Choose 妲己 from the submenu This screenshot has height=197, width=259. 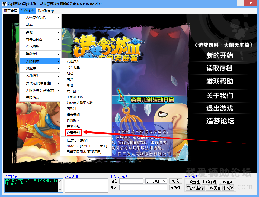pos(86,73)
